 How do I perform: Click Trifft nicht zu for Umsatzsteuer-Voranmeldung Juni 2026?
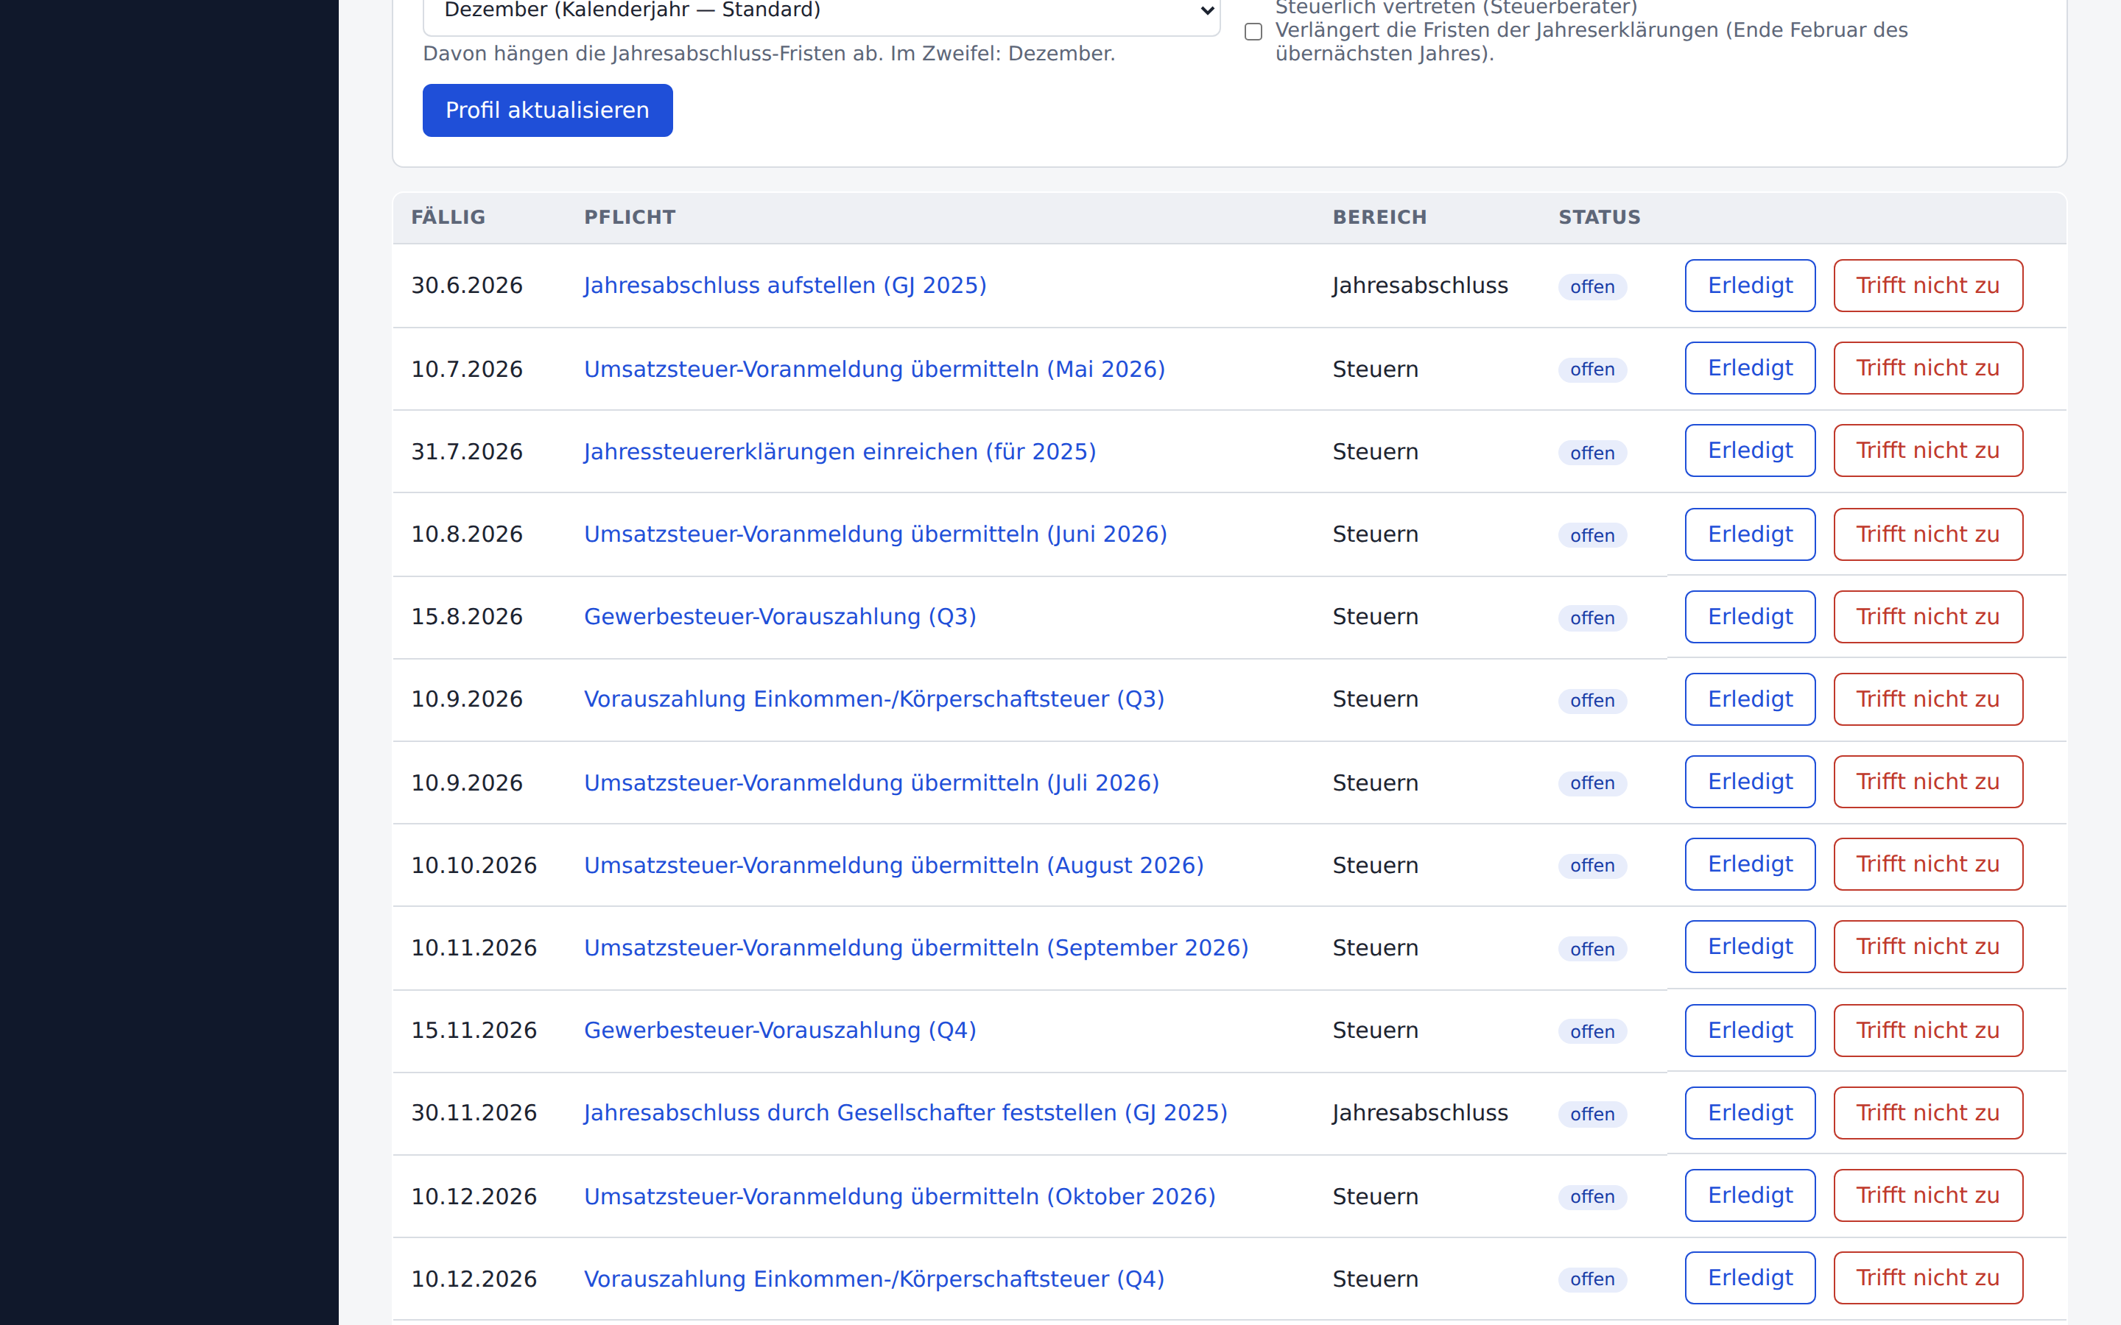point(1927,534)
